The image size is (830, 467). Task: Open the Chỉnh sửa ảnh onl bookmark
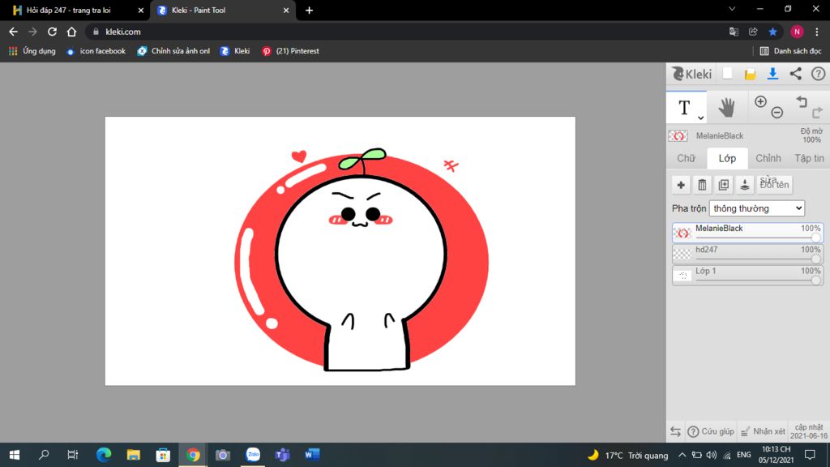pyautogui.click(x=173, y=51)
